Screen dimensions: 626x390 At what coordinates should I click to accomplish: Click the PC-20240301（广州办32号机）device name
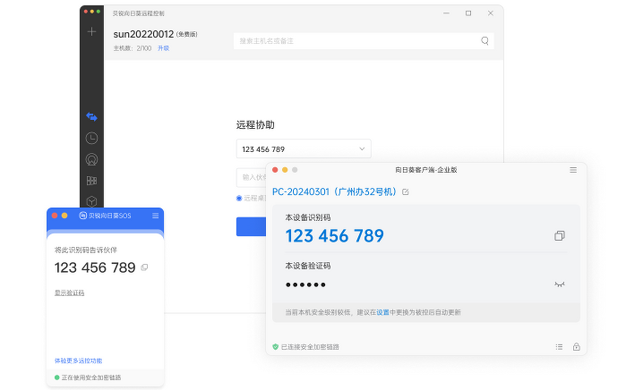pos(335,192)
